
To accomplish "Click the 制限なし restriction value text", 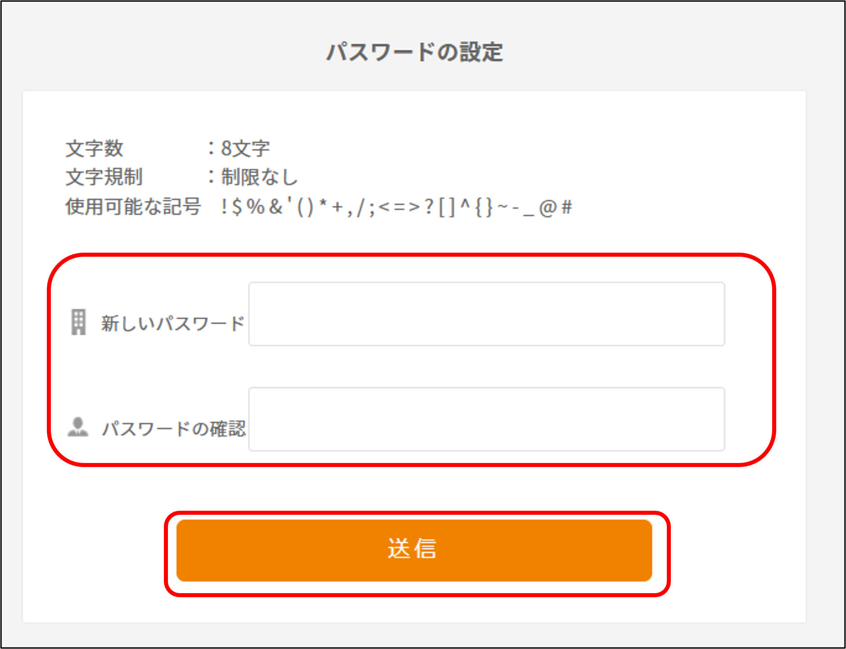I will point(259,177).
